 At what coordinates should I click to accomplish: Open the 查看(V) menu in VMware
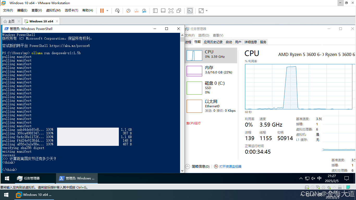(37, 10)
